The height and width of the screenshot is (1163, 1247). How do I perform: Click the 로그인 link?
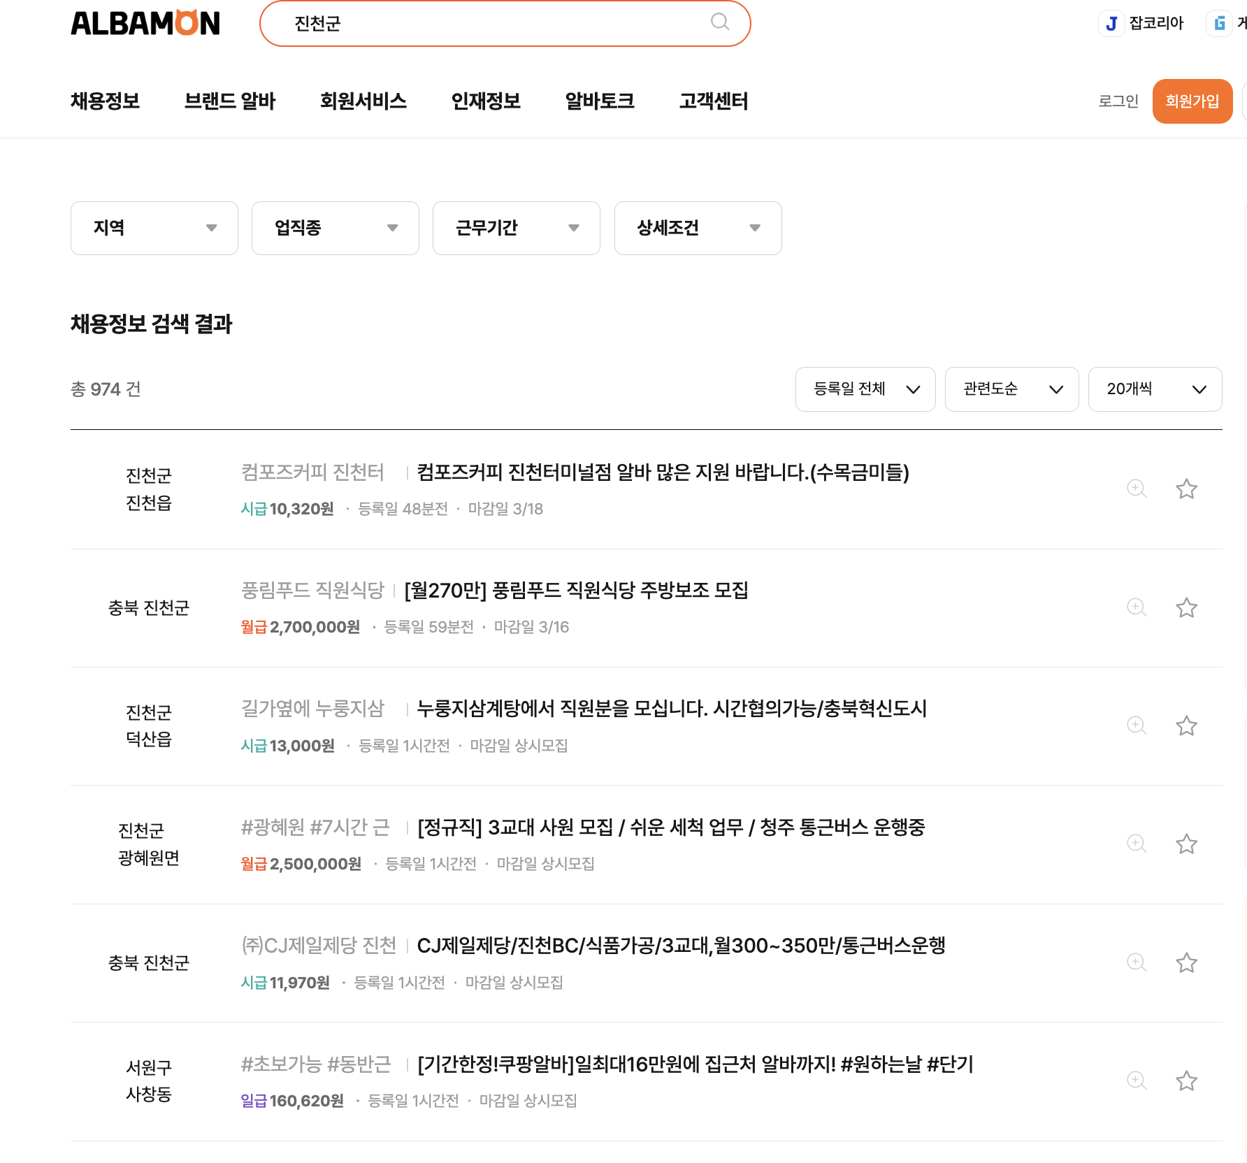[x=1118, y=101]
